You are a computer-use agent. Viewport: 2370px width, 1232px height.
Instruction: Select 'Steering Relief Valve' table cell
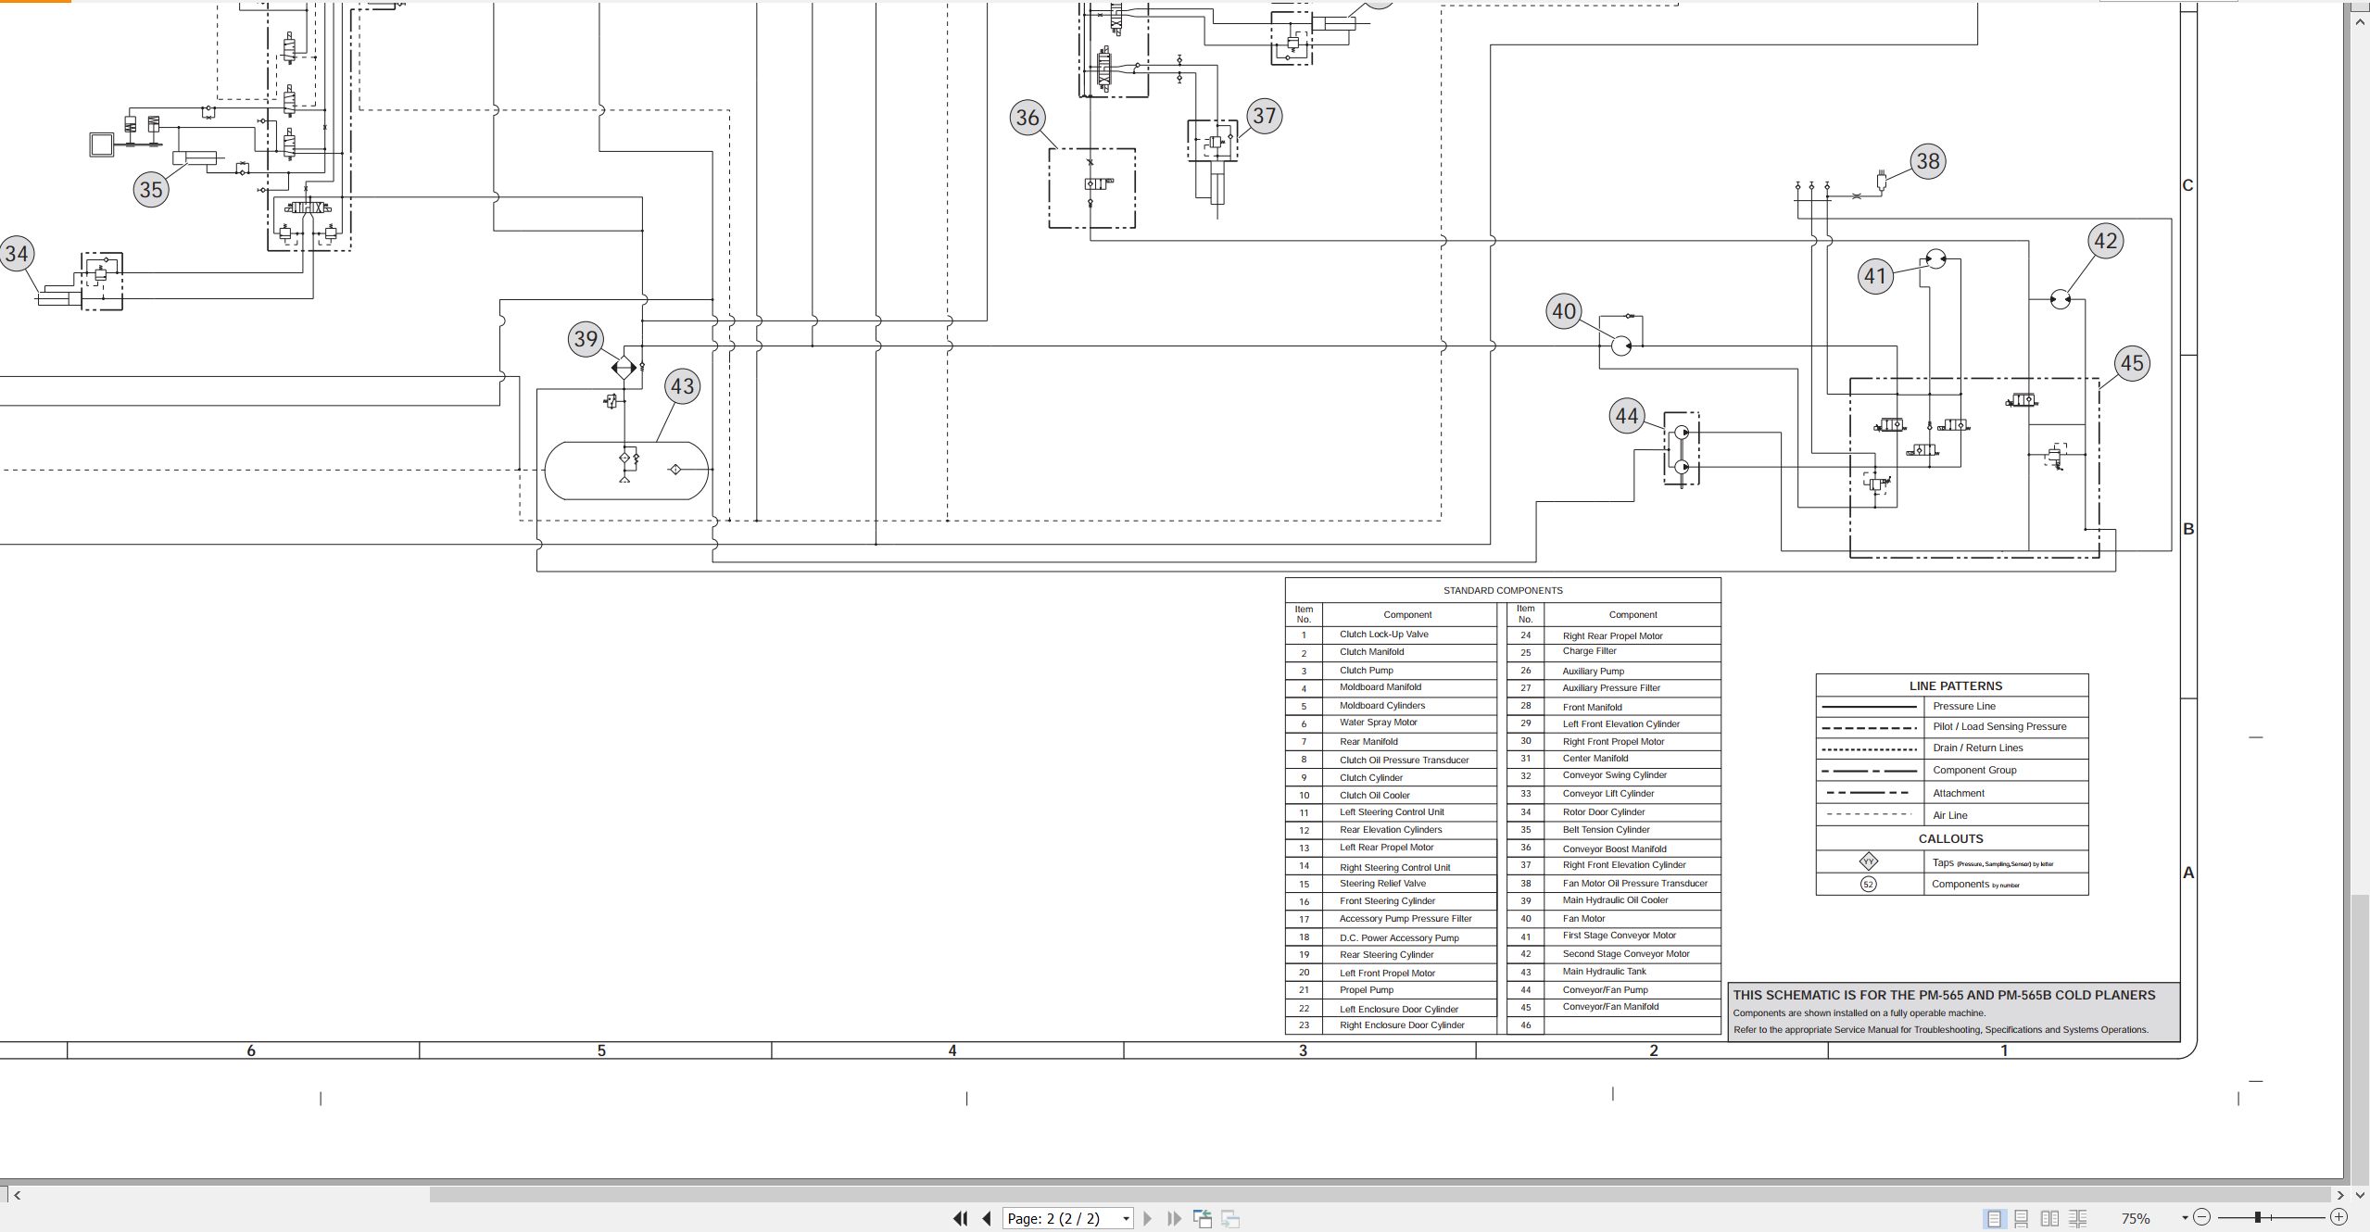[1383, 884]
